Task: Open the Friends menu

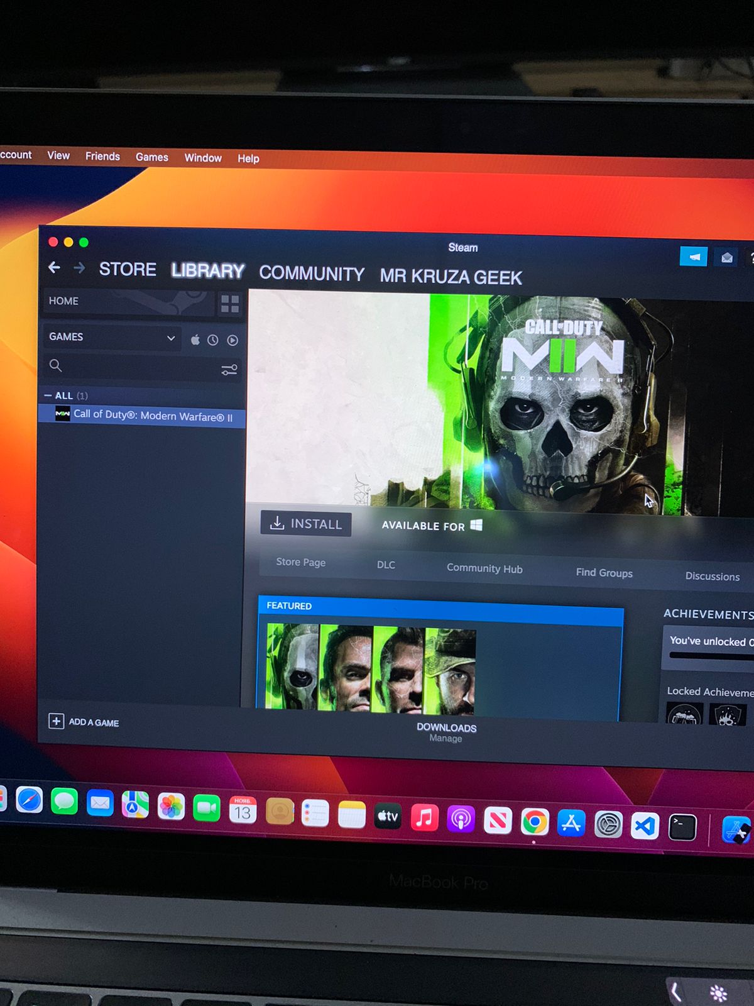Action: click(x=102, y=156)
